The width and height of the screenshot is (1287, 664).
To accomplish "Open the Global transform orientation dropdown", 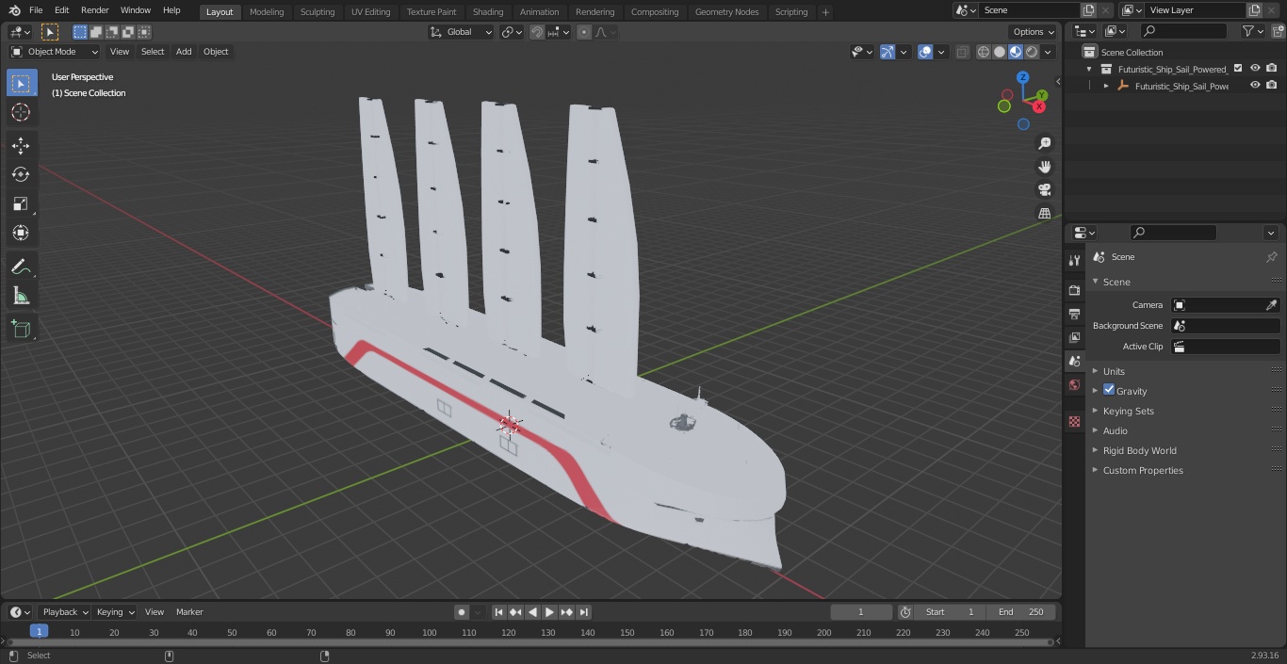I will click(462, 32).
